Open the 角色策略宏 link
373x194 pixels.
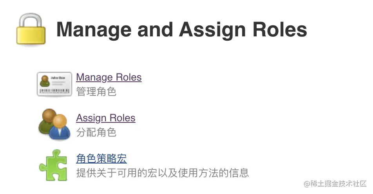[x=101, y=159]
